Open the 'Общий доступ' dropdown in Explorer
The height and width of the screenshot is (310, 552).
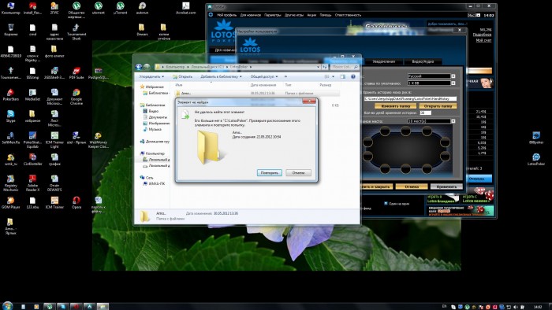tap(264, 76)
